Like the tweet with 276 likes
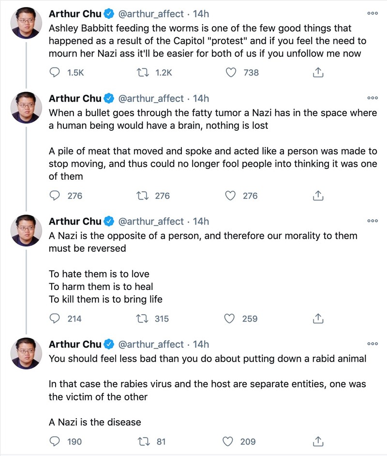The height and width of the screenshot is (456, 387). pos(230,196)
